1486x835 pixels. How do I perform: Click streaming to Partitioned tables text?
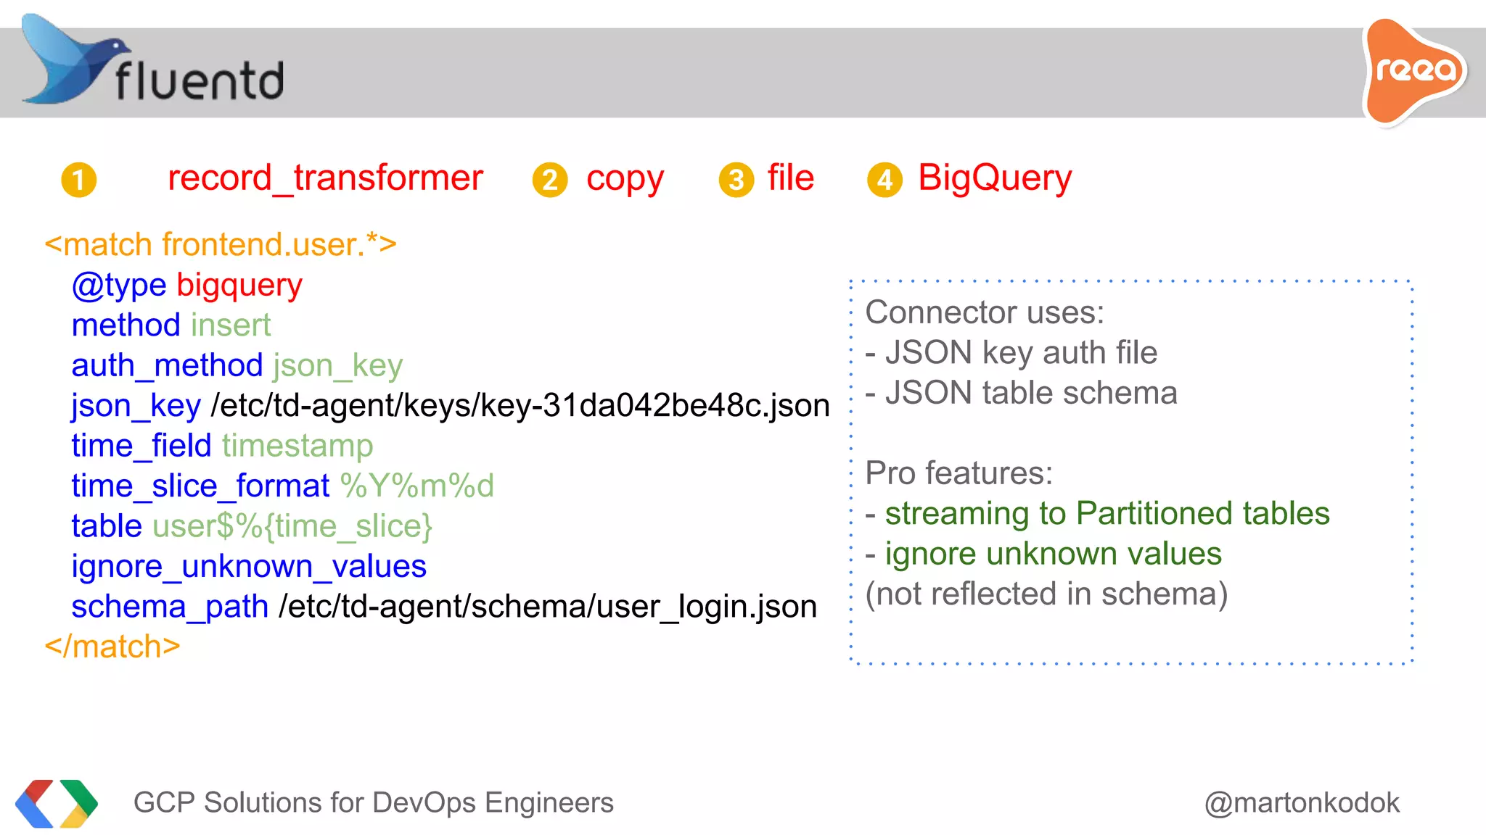(x=1107, y=513)
